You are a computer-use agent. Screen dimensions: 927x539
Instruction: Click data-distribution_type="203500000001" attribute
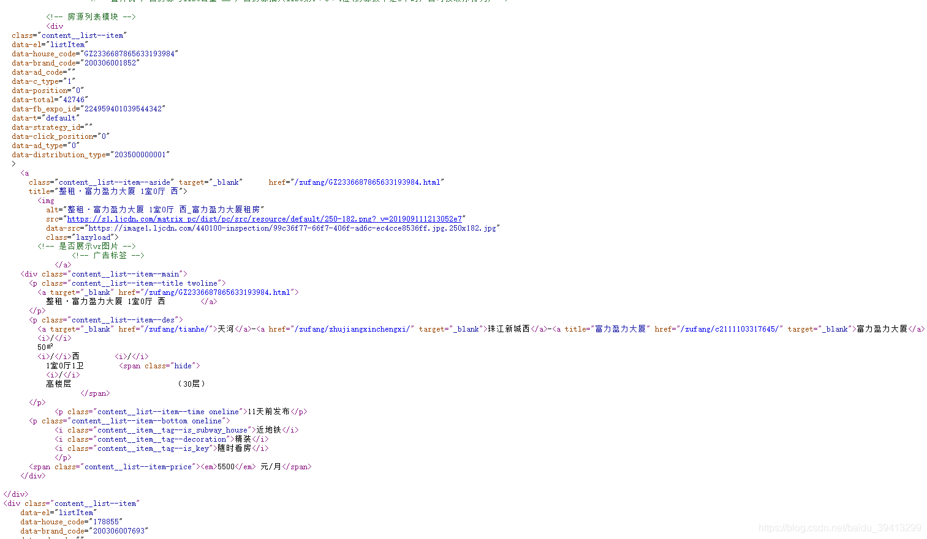click(91, 155)
